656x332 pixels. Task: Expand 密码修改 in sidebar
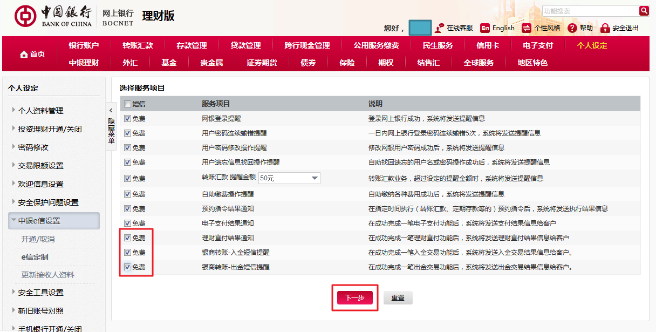coord(33,147)
